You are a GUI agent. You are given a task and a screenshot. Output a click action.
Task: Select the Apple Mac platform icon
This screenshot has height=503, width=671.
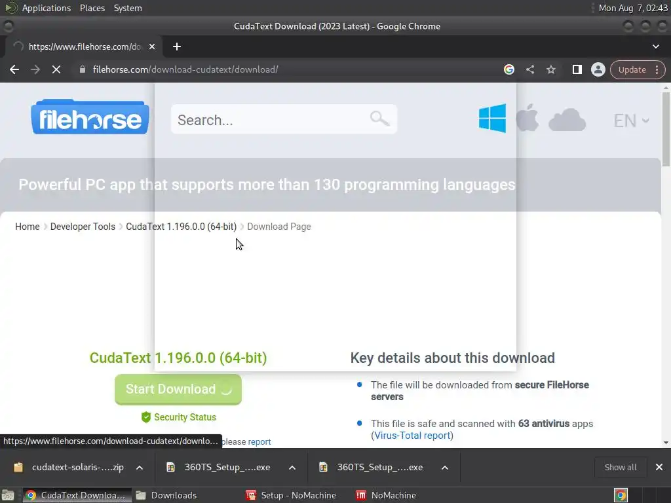pos(527,117)
